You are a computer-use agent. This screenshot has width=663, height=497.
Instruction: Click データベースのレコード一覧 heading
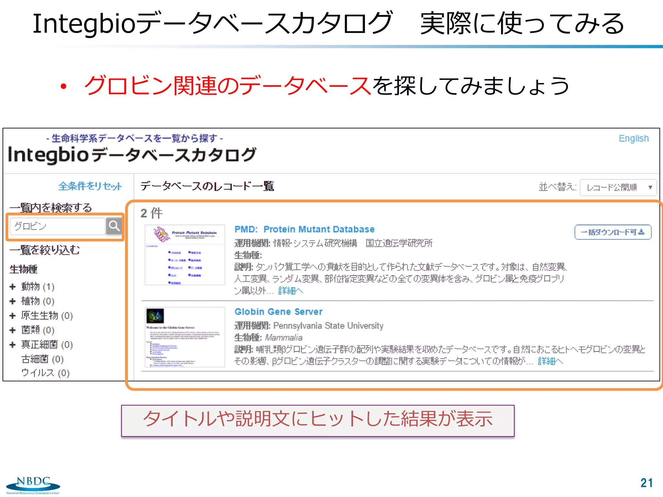pyautogui.click(x=207, y=186)
